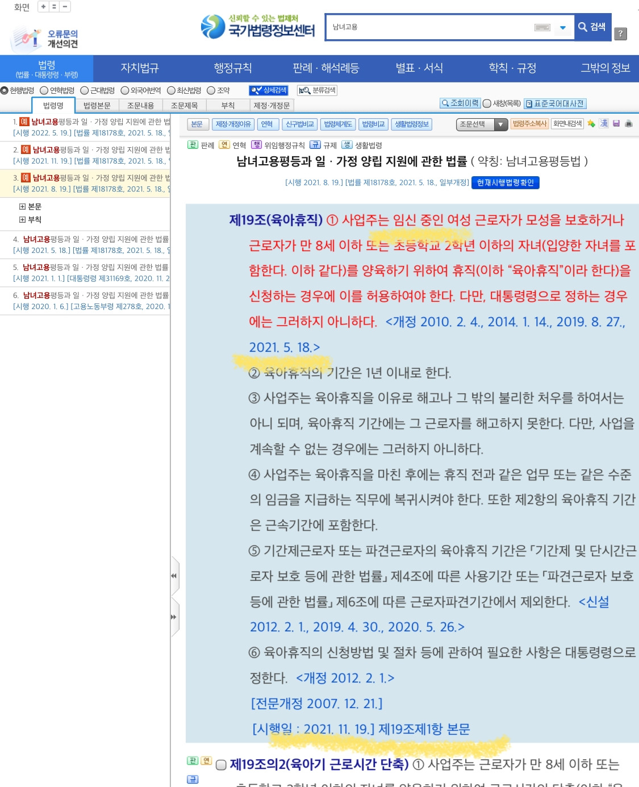This screenshot has height=787, width=639.
Task: Click 신구법비교 button
Action: click(300, 124)
